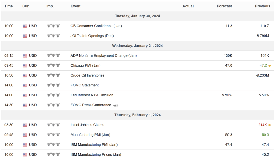Viewport: 274px width, 161px height.
Task: Open the CB Consumer Confidence (Jan) event
Action: pos(96,26)
